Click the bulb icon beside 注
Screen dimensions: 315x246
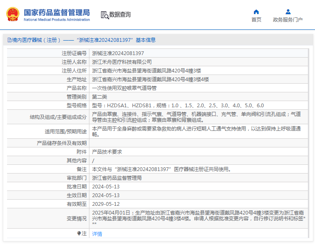[79, 233]
